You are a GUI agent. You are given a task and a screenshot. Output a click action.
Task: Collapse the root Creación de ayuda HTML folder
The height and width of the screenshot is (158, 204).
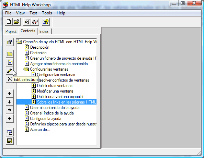pyautogui.click(x=19, y=42)
